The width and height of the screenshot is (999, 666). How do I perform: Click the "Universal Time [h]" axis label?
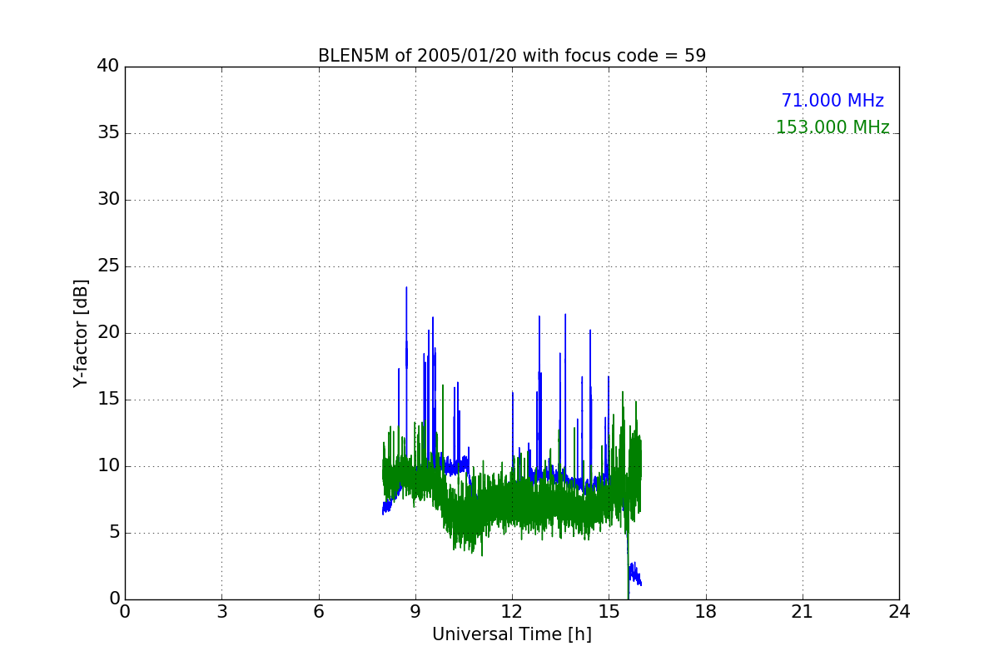pos(511,634)
